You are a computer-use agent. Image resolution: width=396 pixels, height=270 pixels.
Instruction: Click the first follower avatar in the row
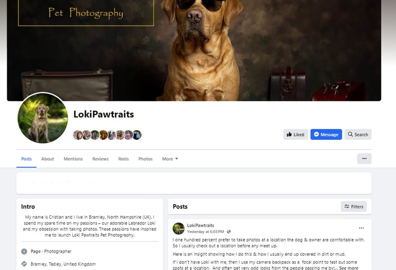click(78, 135)
